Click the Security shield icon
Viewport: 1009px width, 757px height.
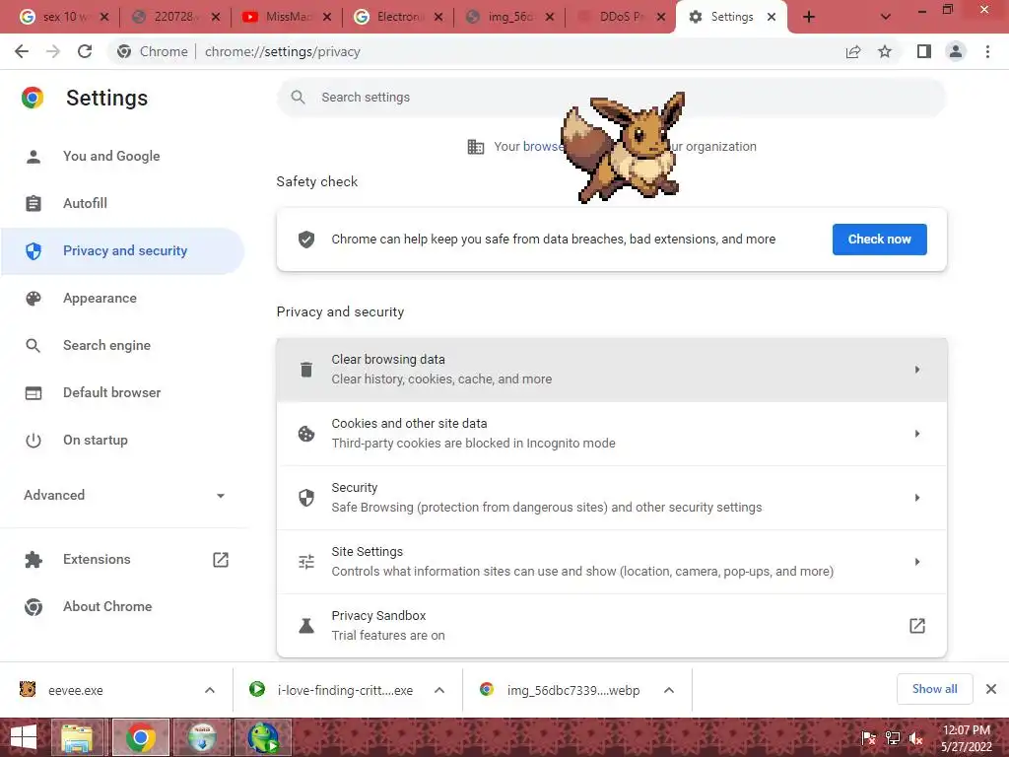tap(306, 498)
